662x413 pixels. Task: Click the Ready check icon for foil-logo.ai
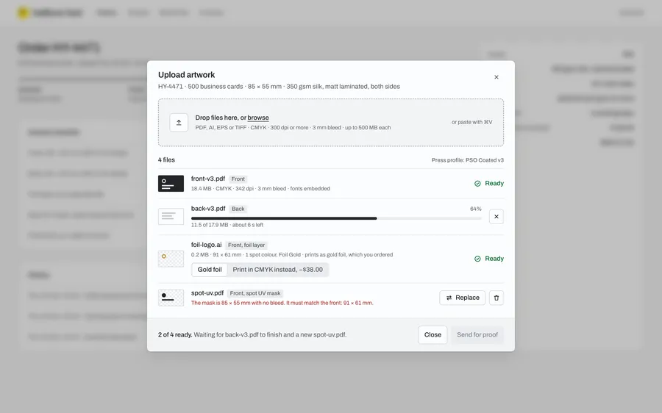click(x=477, y=259)
